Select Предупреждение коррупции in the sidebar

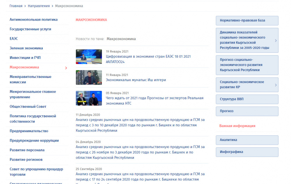34,141
